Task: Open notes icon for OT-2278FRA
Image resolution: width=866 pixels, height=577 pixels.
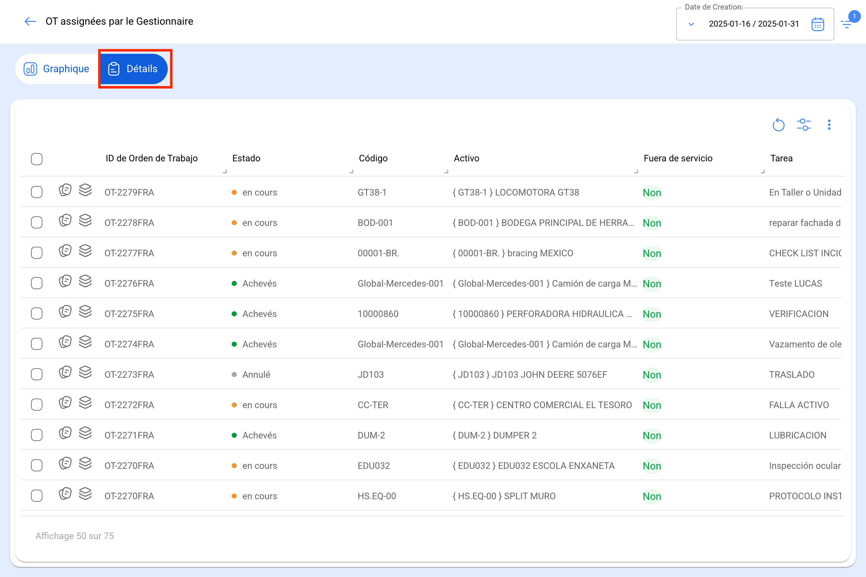Action: [65, 220]
